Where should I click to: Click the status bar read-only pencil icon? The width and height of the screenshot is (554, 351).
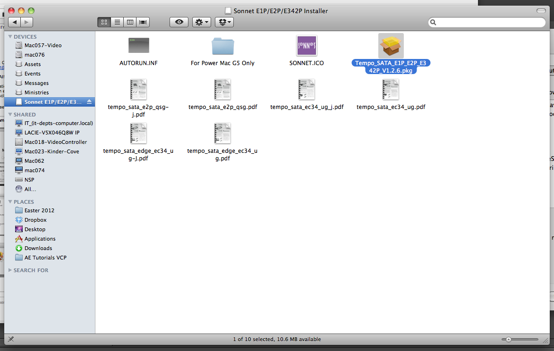(x=11, y=339)
